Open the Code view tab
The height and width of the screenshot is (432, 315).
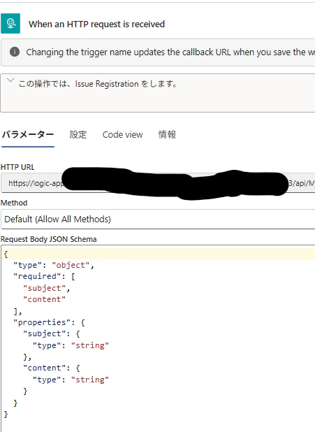tap(122, 134)
